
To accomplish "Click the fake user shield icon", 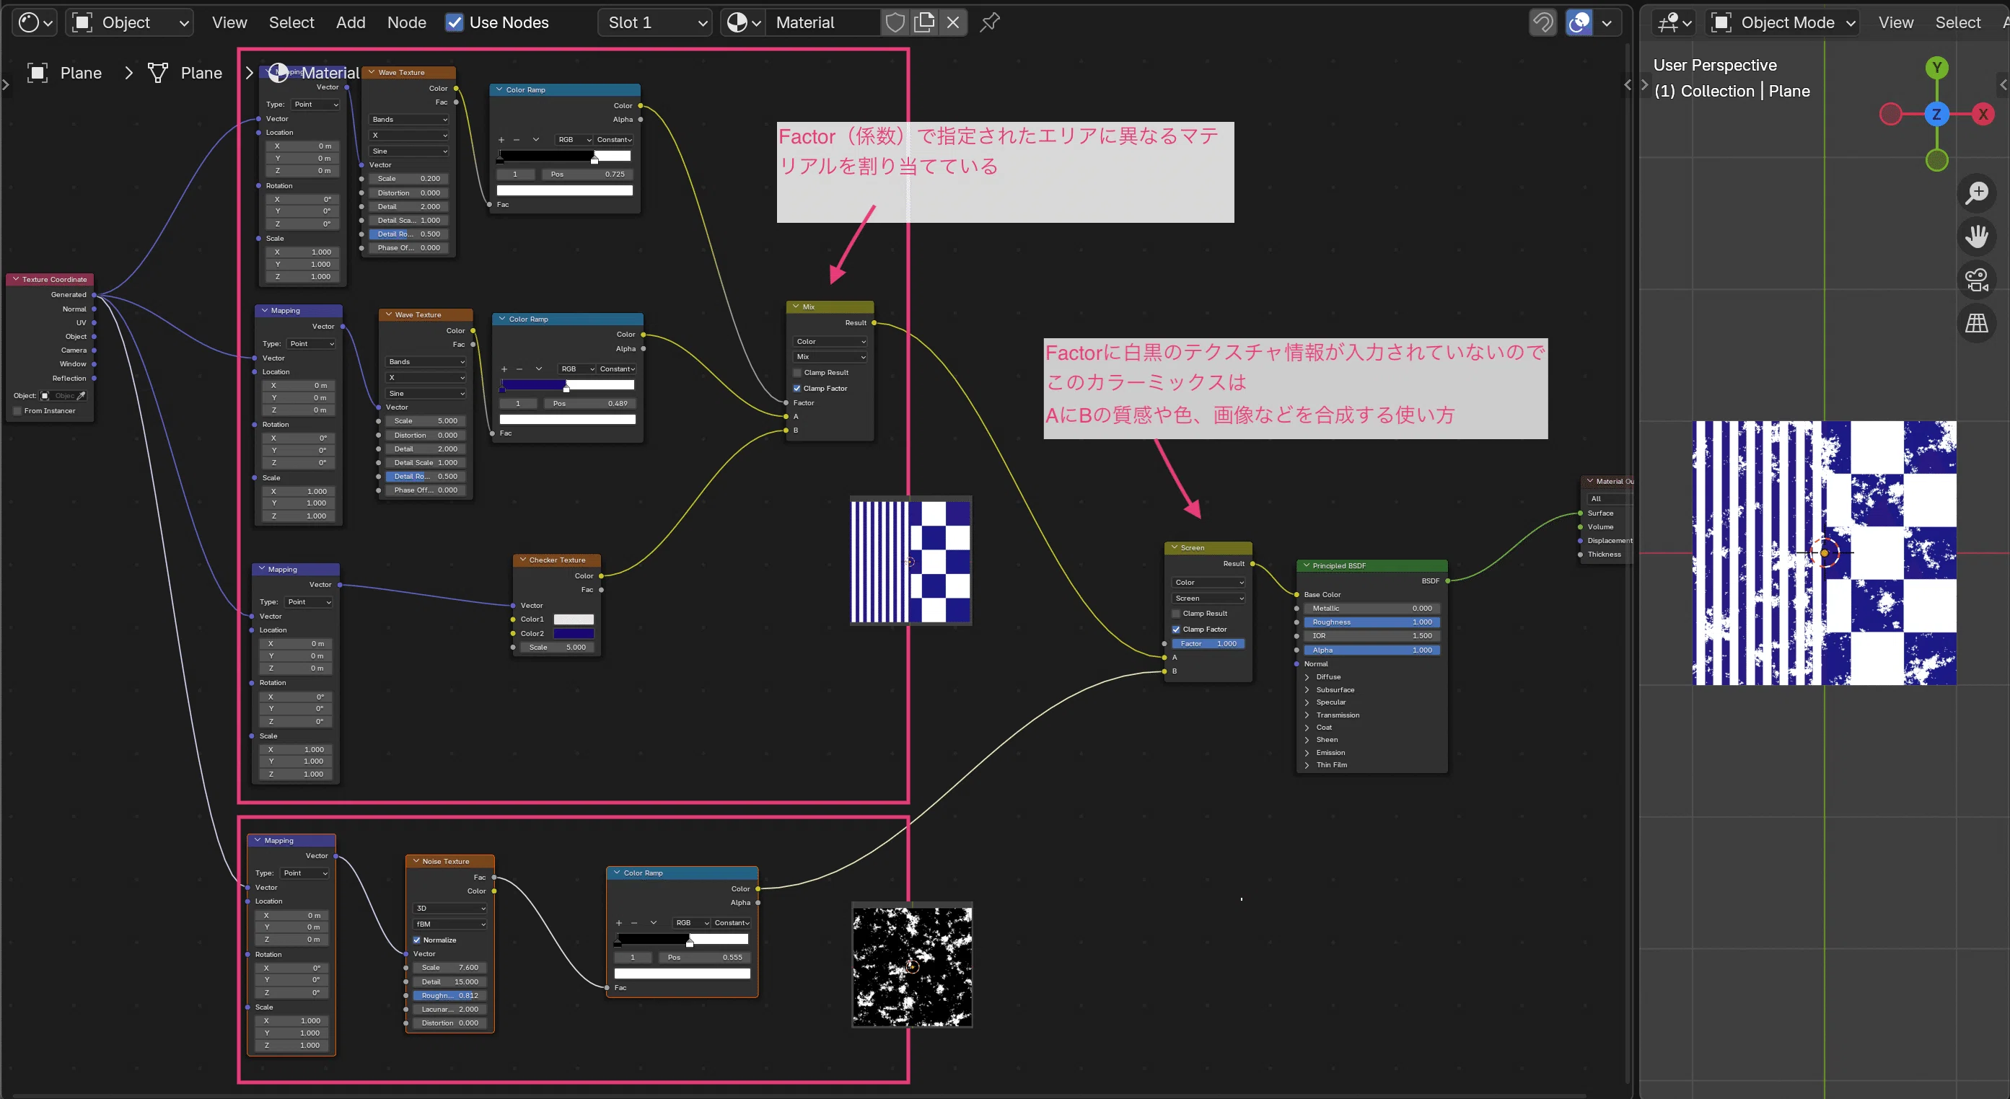I will click(x=895, y=22).
